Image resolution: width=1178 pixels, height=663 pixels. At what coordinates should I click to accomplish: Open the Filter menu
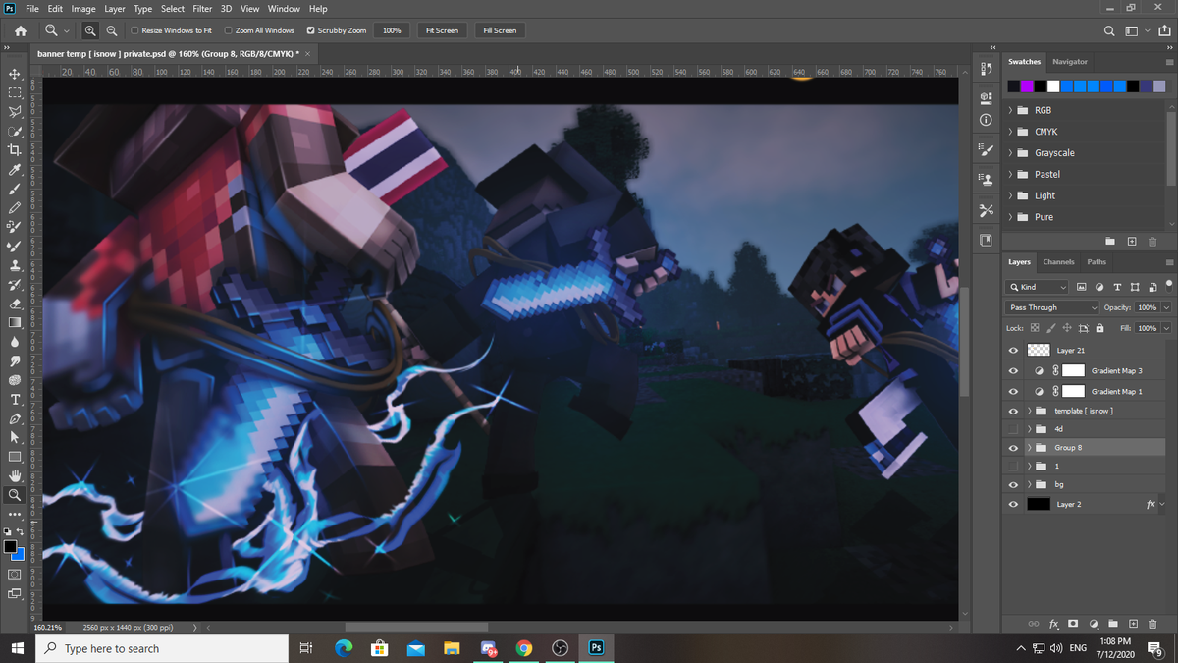tap(202, 9)
